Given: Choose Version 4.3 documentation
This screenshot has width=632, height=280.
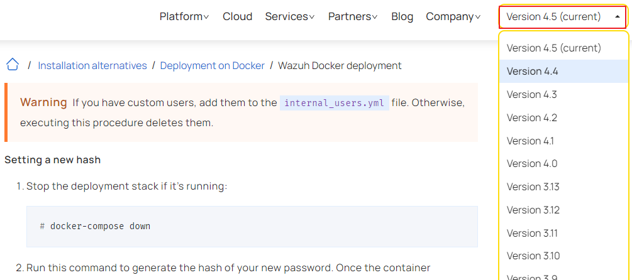Looking at the screenshot, I should pos(532,95).
